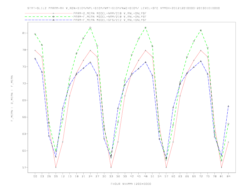Click x-axis tick label 81

(x=222, y=176)
